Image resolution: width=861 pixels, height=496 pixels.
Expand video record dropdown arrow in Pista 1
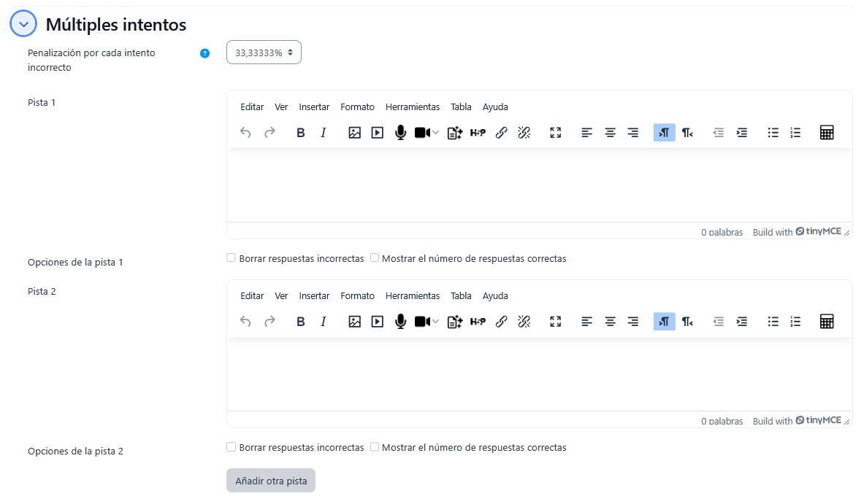coord(436,133)
